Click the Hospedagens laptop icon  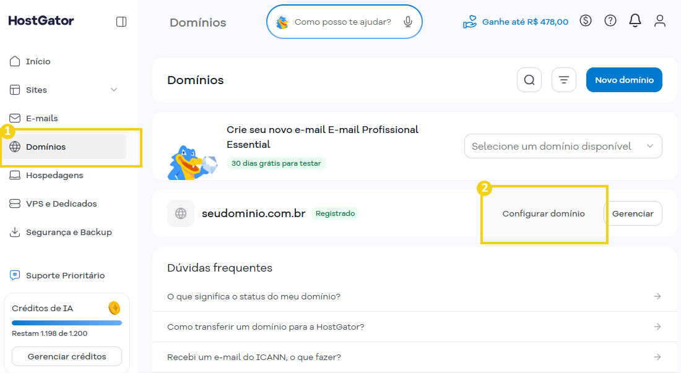(15, 175)
